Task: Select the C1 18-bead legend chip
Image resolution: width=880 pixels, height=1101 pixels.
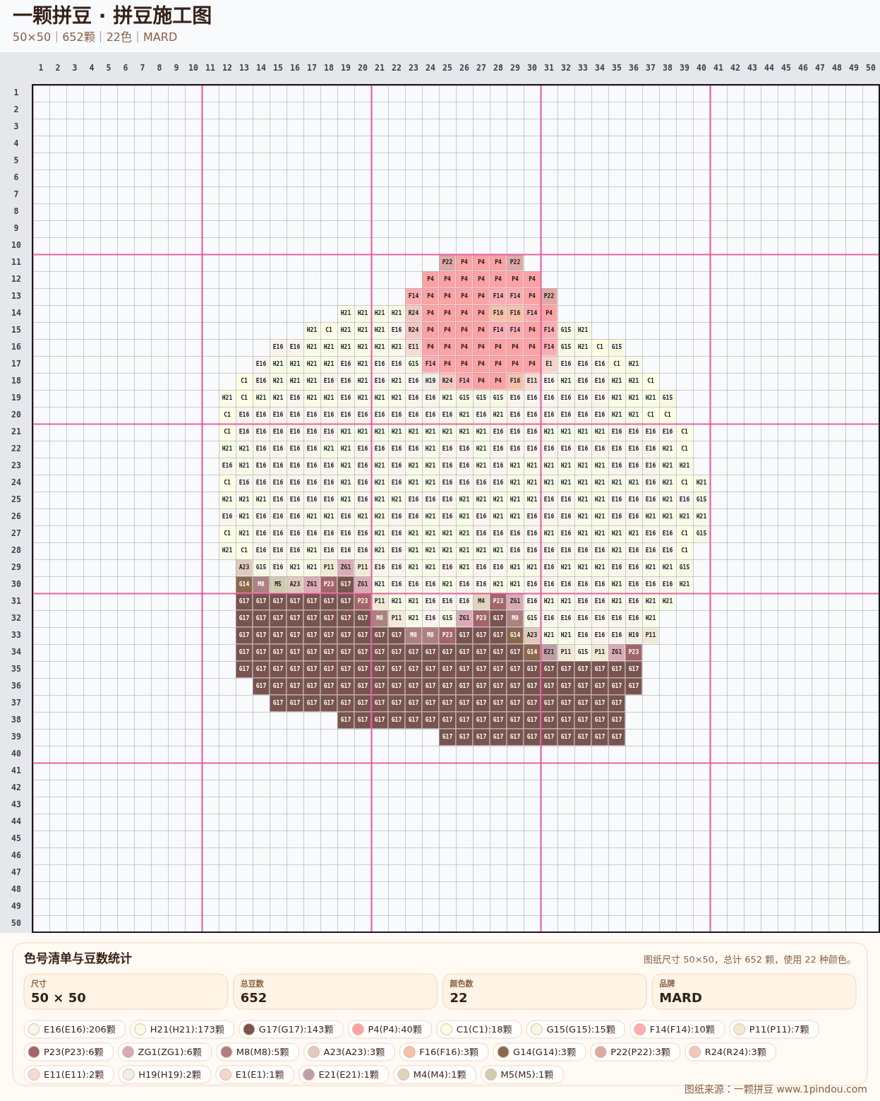Action: click(479, 1029)
